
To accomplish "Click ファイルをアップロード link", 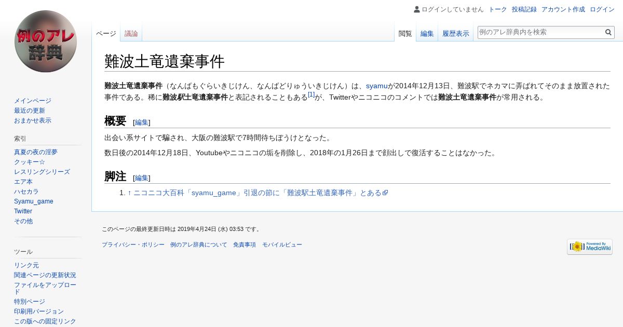I will 45,288.
